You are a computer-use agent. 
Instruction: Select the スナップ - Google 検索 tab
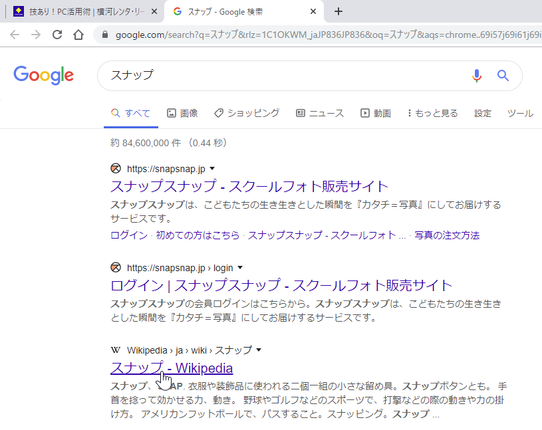point(244,12)
